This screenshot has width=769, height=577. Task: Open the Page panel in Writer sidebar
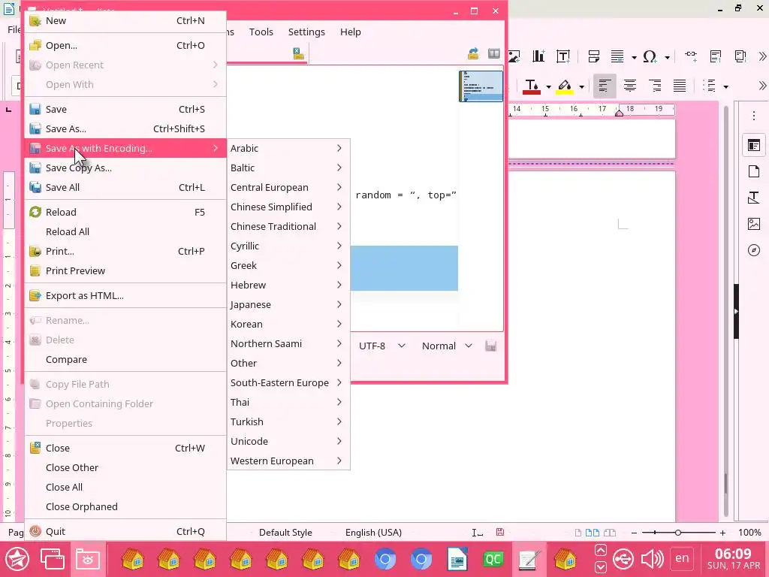coord(754,171)
